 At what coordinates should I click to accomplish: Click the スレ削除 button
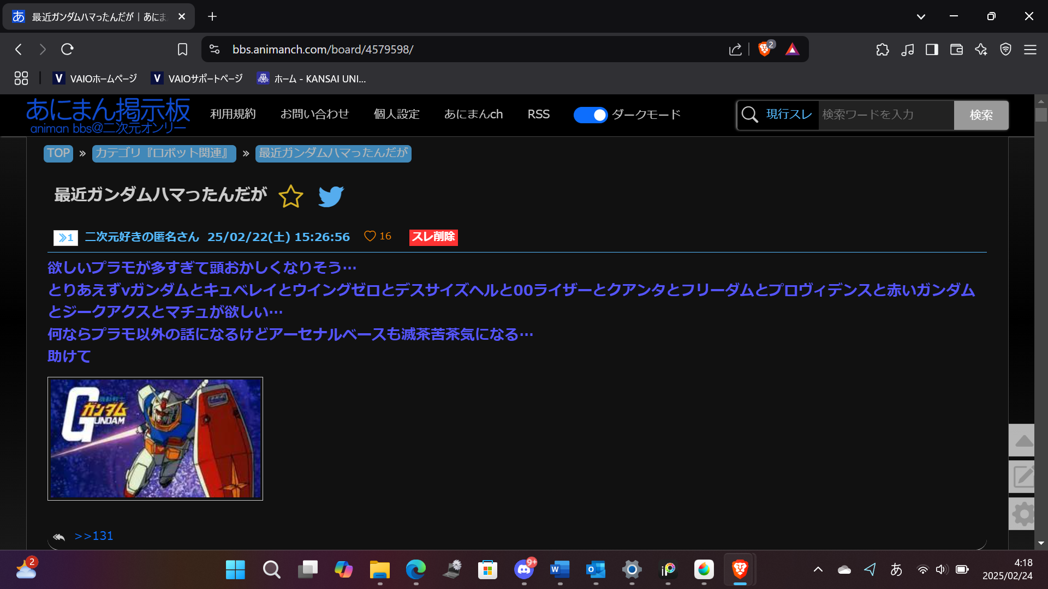pos(433,237)
